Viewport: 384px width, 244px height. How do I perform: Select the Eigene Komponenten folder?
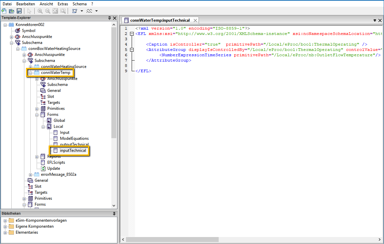point(35,226)
